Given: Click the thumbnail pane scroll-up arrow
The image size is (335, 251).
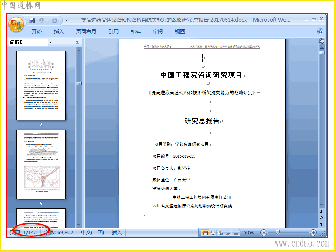Looking at the screenshot, I should click(x=79, y=51).
